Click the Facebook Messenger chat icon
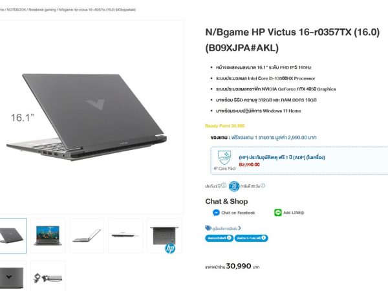The height and width of the screenshot is (291, 388). [216, 213]
